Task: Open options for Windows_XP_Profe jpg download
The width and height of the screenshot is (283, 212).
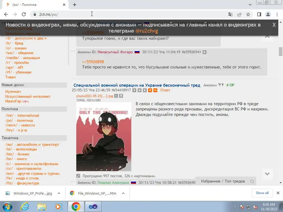Action: pos(59,193)
